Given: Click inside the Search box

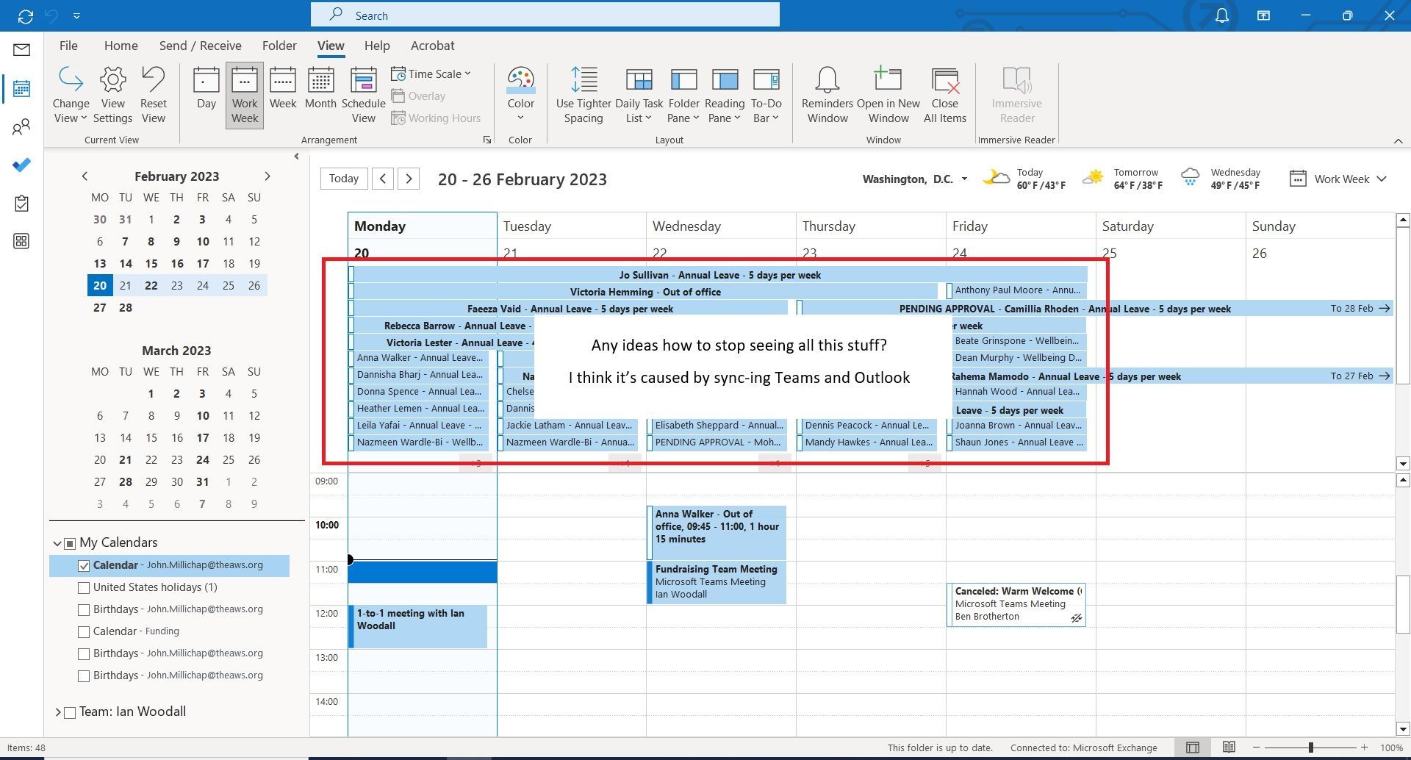Looking at the screenshot, I should pos(545,15).
